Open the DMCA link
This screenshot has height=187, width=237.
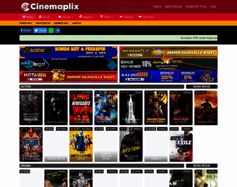point(157,7)
